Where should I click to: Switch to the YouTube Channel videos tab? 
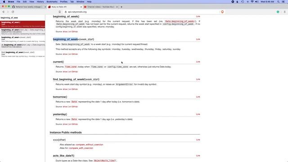pos(101,7)
